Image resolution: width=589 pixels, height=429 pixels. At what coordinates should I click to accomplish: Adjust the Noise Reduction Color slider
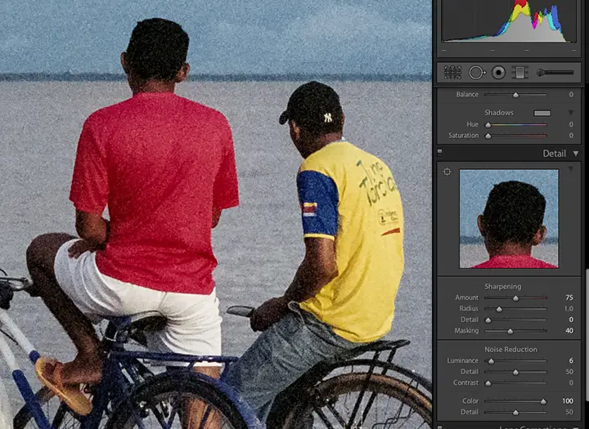(x=515, y=401)
